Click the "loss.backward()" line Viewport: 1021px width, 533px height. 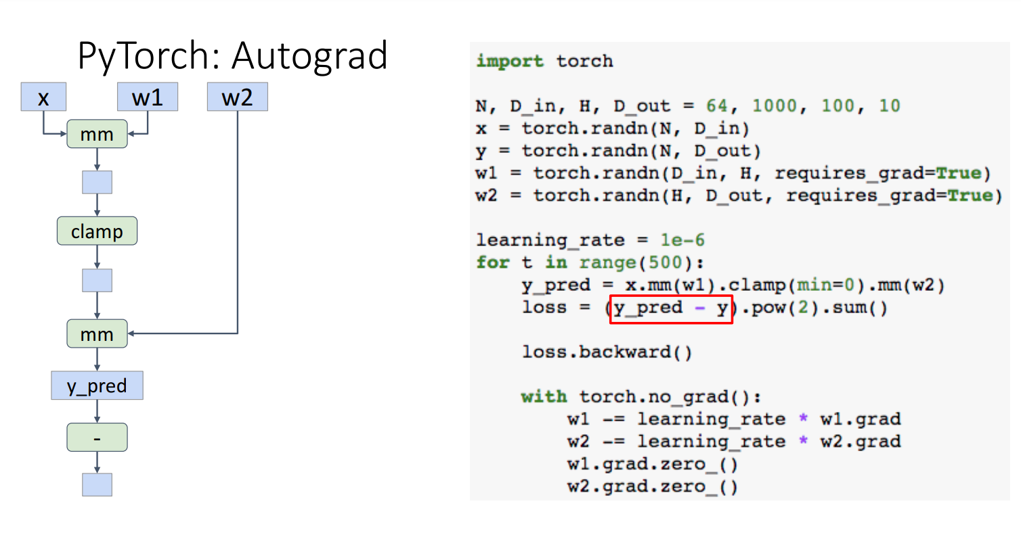coord(607,352)
